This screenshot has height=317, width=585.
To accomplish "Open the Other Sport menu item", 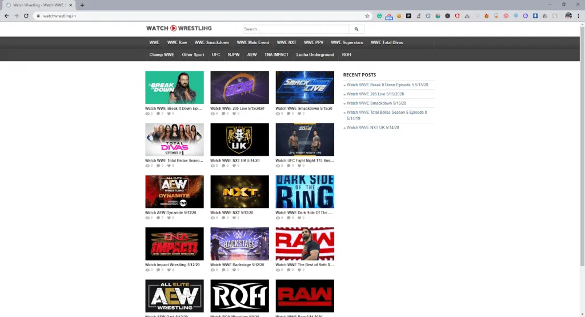I will 193,55.
